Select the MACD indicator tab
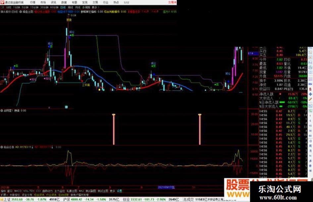Viewport: 313px width, 202px height. (18, 191)
